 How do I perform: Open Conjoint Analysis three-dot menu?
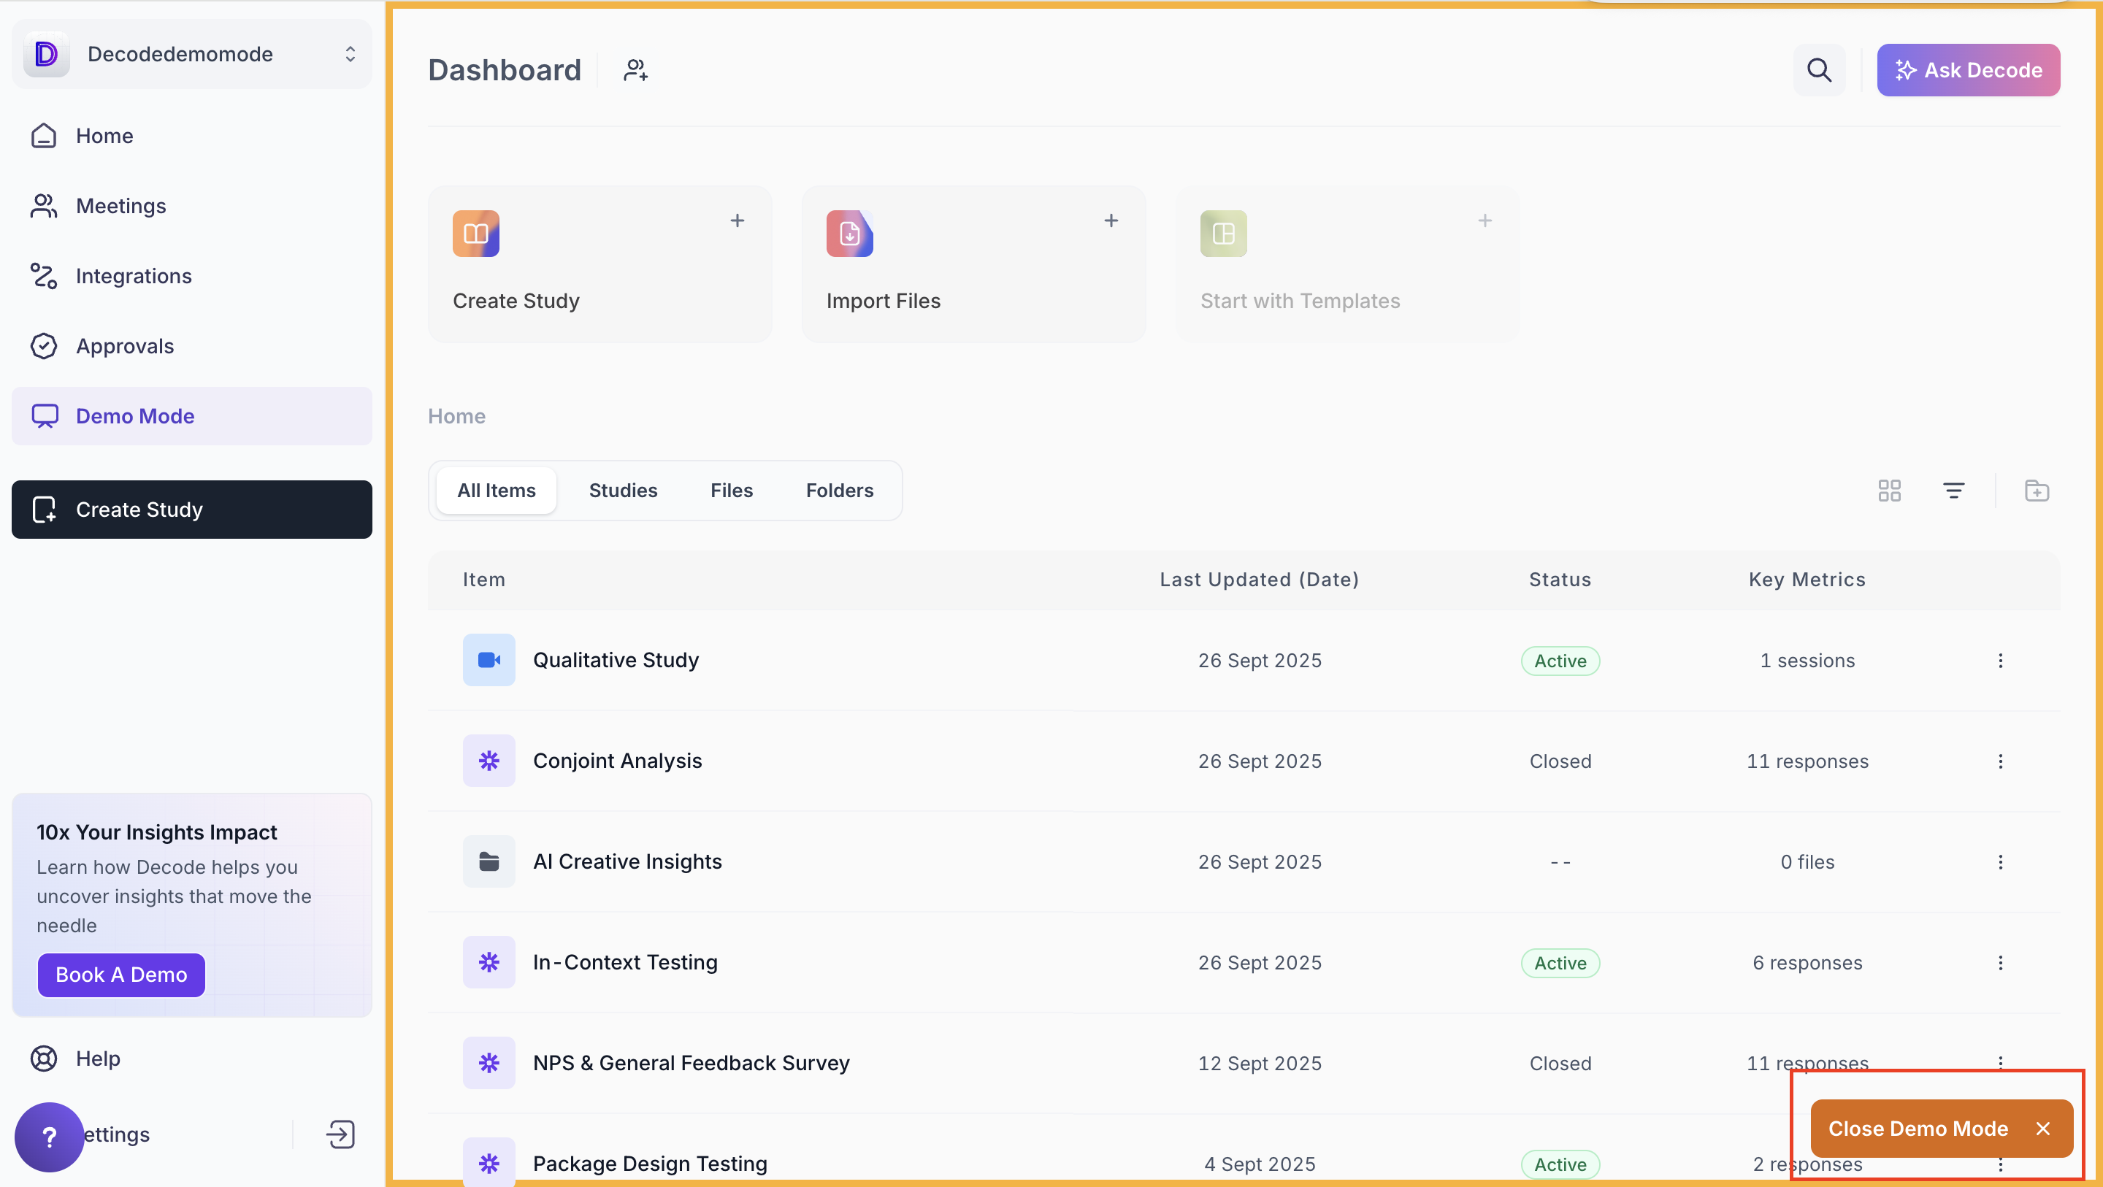point(2000,761)
